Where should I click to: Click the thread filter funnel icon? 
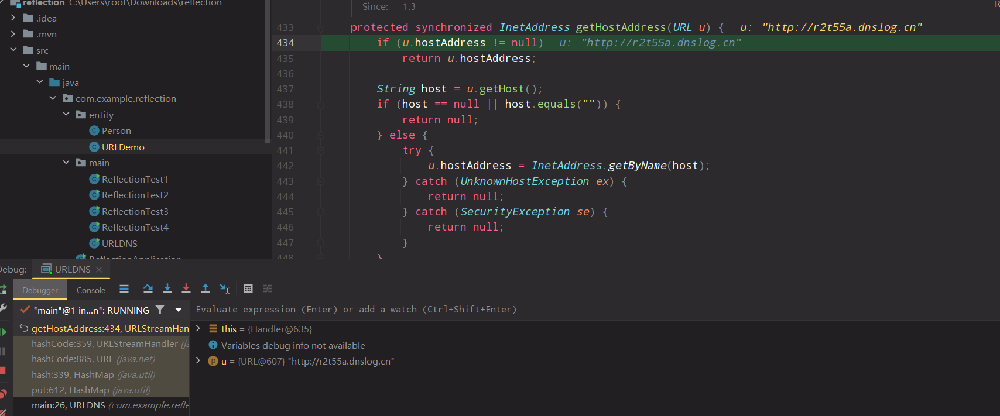click(160, 310)
